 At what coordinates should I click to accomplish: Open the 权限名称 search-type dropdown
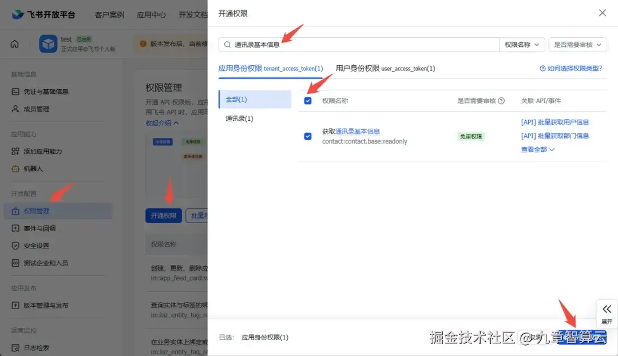coord(522,45)
